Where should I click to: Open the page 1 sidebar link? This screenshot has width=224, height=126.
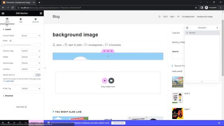(x=187, y=109)
